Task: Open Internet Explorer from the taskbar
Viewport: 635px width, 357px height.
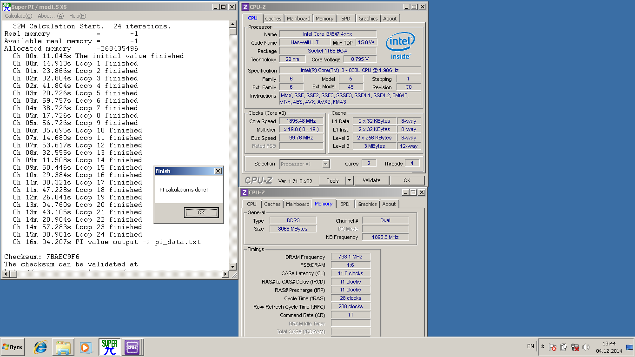Action: click(40, 347)
